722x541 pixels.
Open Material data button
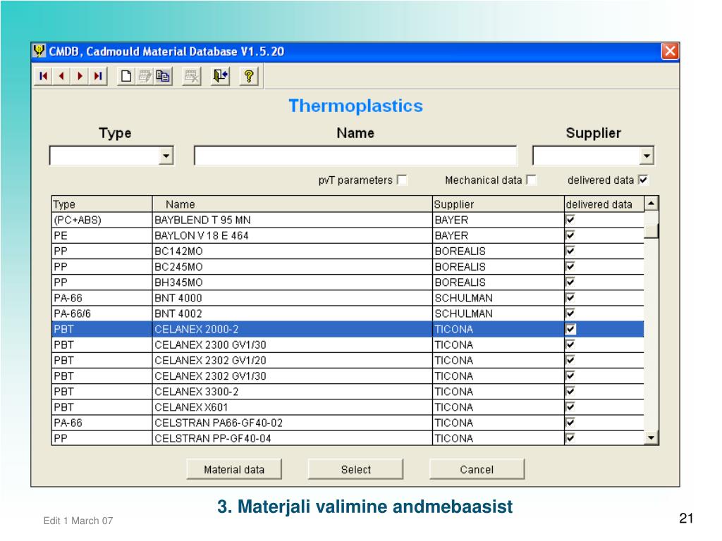click(234, 469)
